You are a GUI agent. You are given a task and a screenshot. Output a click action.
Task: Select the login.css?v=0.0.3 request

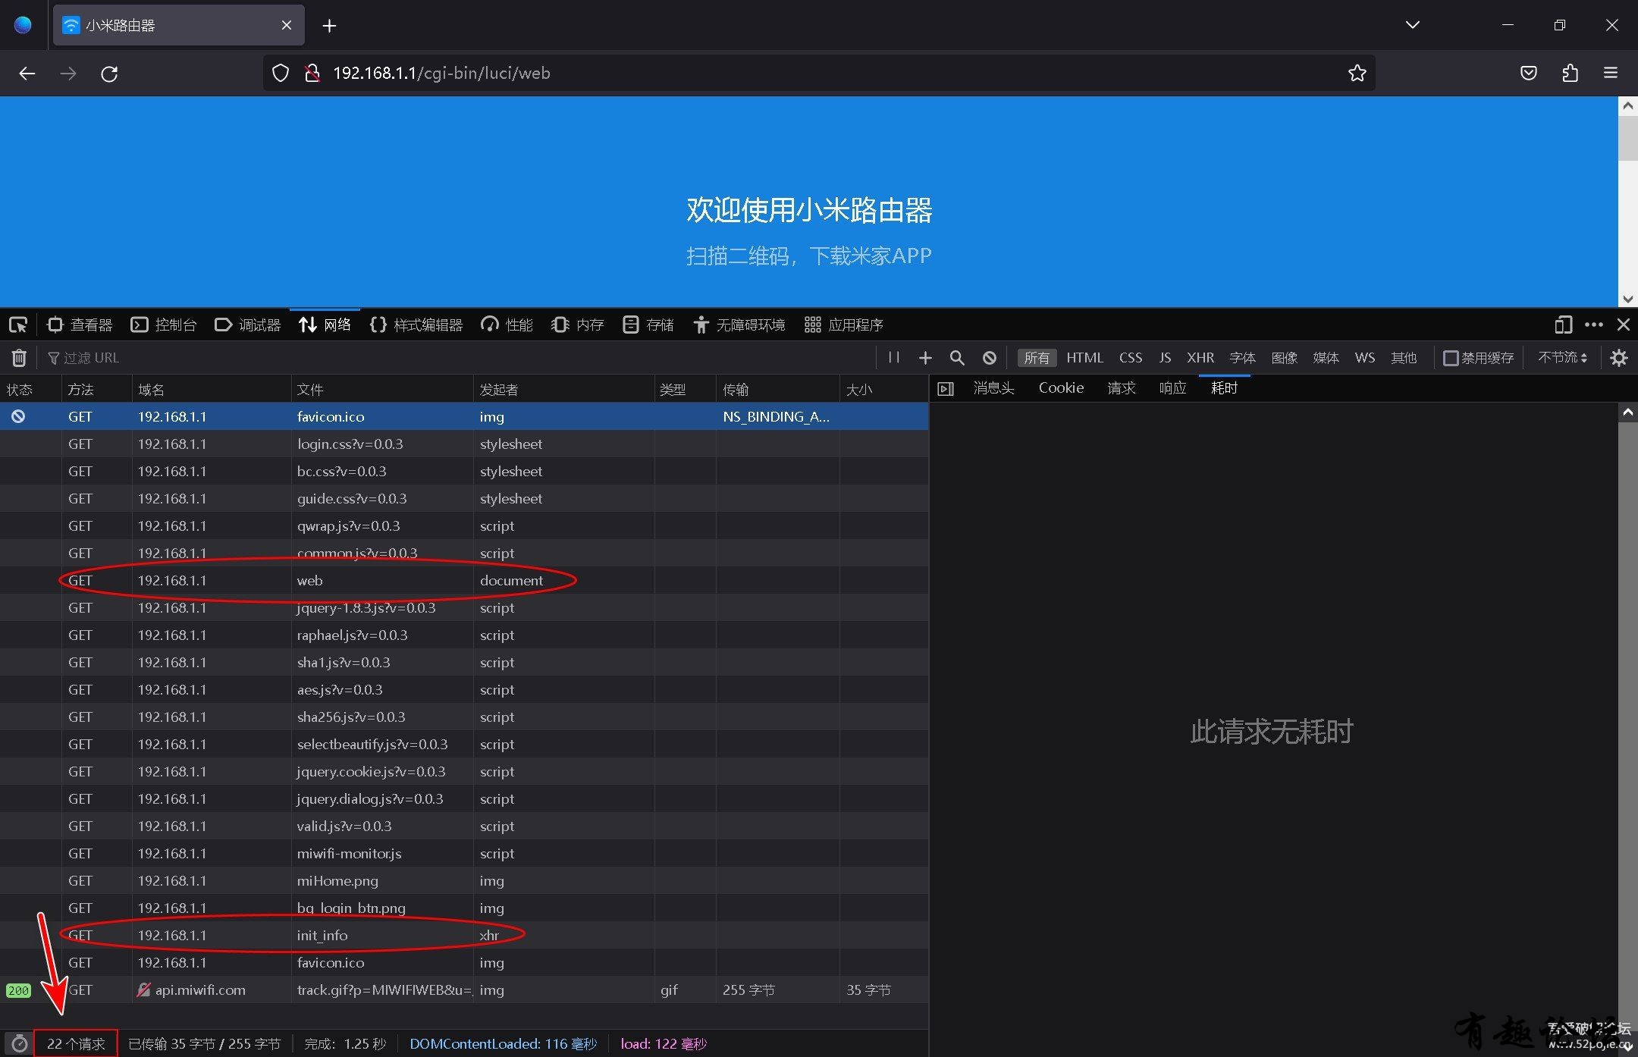[x=464, y=444]
